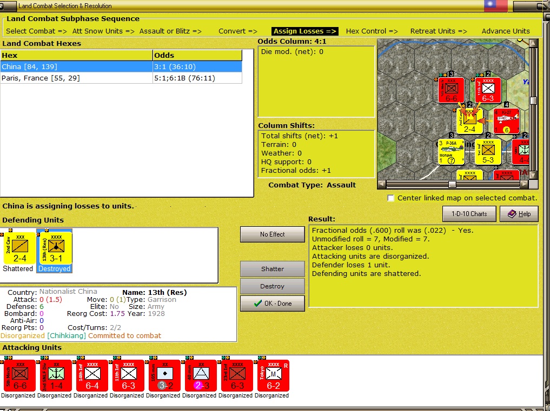Click the Advance Units subphase label
The image size is (550, 411).
[x=506, y=31]
